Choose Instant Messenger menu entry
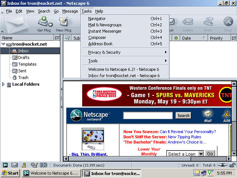The image size is (237, 178). tap(125, 31)
